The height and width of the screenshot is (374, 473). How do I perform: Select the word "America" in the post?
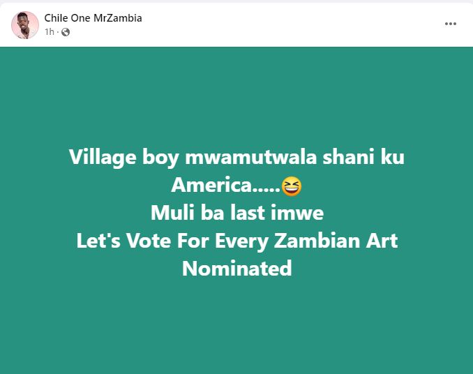tap(211, 185)
